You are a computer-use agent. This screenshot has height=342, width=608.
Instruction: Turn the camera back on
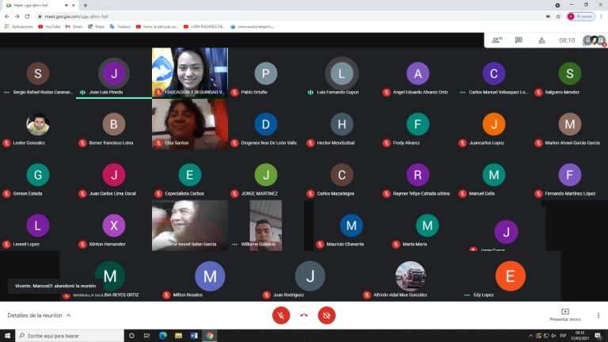click(326, 315)
